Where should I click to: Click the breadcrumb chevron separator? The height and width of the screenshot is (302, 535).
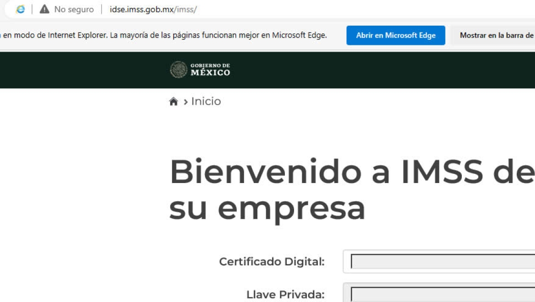pos(186,102)
